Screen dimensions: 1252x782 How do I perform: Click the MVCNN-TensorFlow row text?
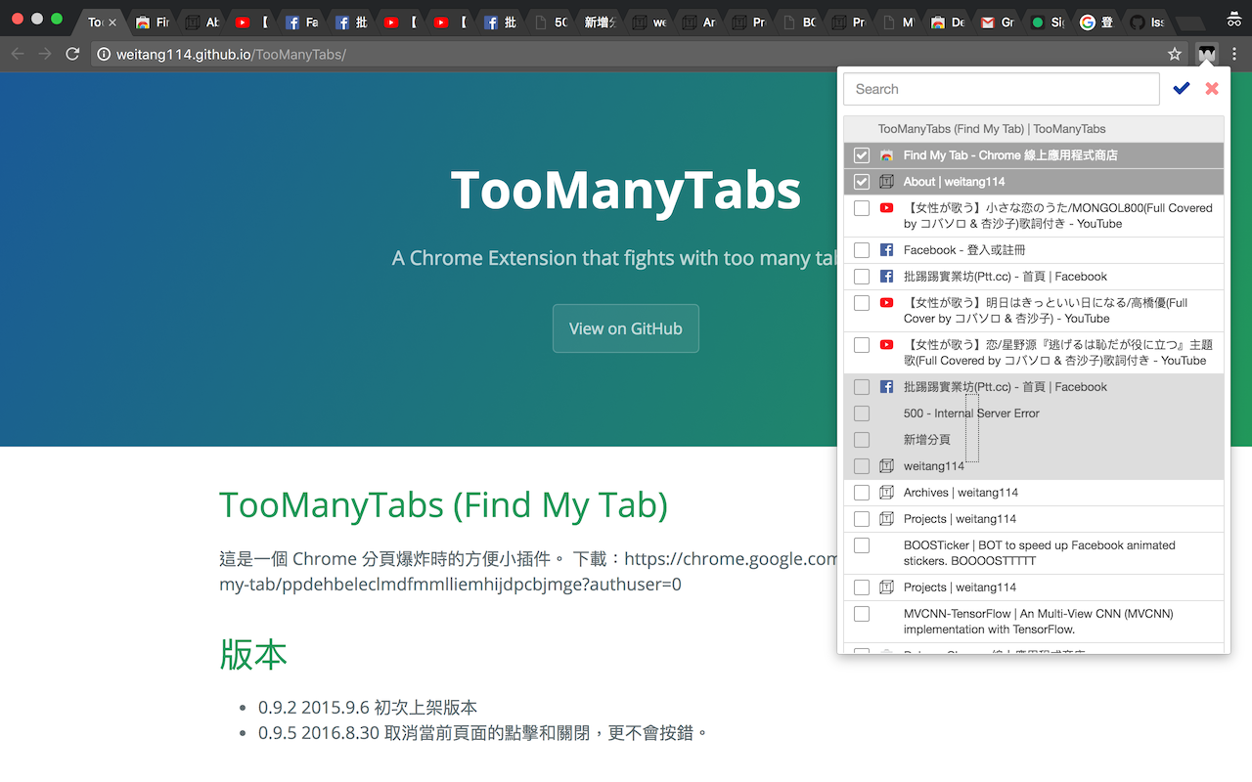click(x=1038, y=622)
